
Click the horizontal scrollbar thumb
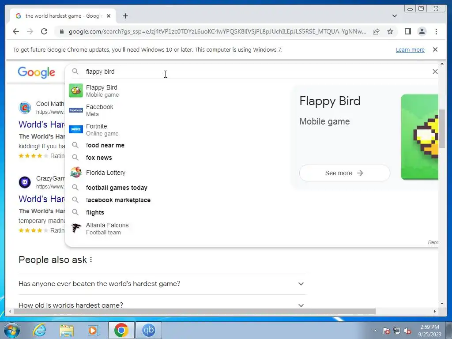tap(195, 311)
